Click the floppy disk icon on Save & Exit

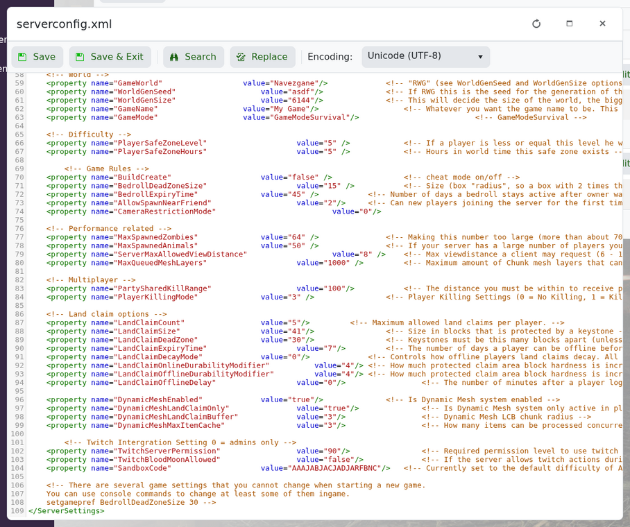click(80, 57)
